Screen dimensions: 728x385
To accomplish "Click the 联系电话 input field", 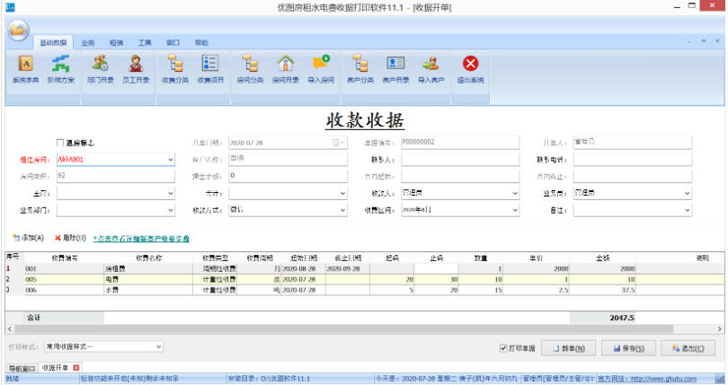I will 633,160.
